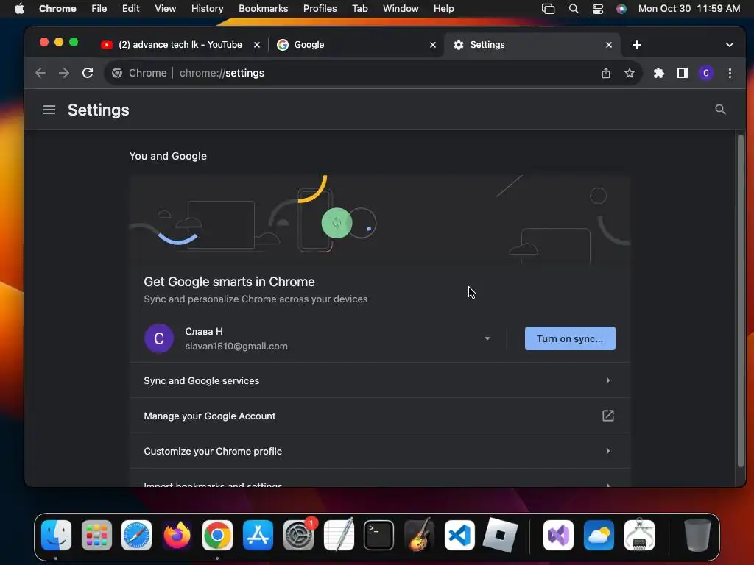Screen dimensions: 754x565
Task: Click the Turn on sync button
Action: tap(570, 338)
